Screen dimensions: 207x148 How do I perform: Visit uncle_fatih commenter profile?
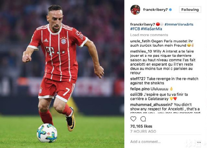140,41
